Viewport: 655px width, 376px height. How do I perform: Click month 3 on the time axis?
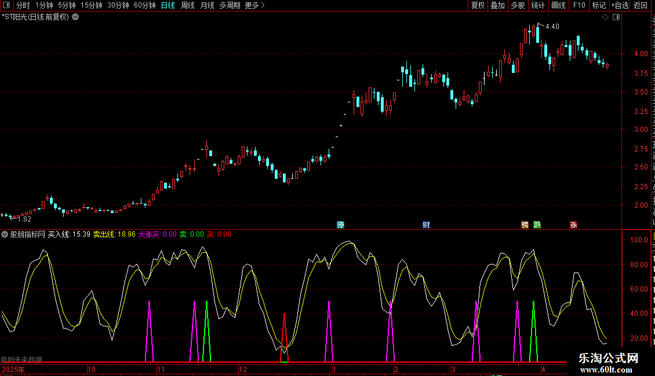(x=453, y=369)
